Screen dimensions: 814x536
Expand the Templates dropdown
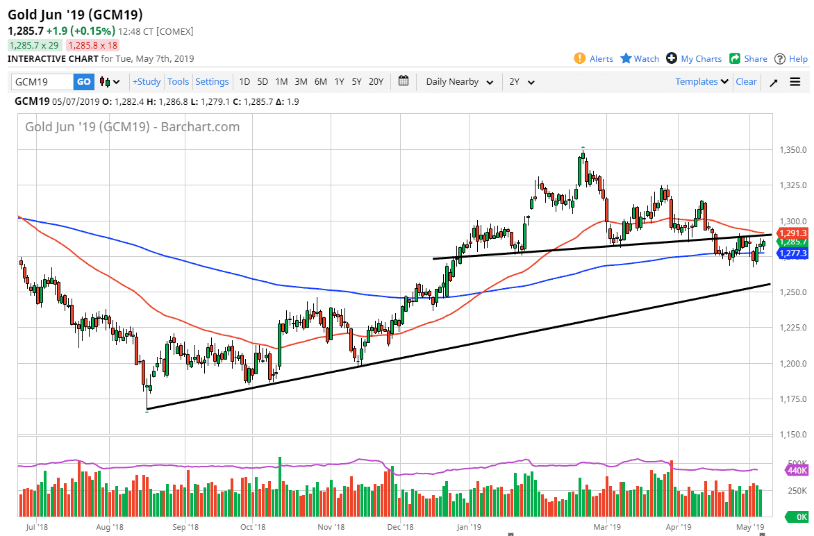coord(701,81)
